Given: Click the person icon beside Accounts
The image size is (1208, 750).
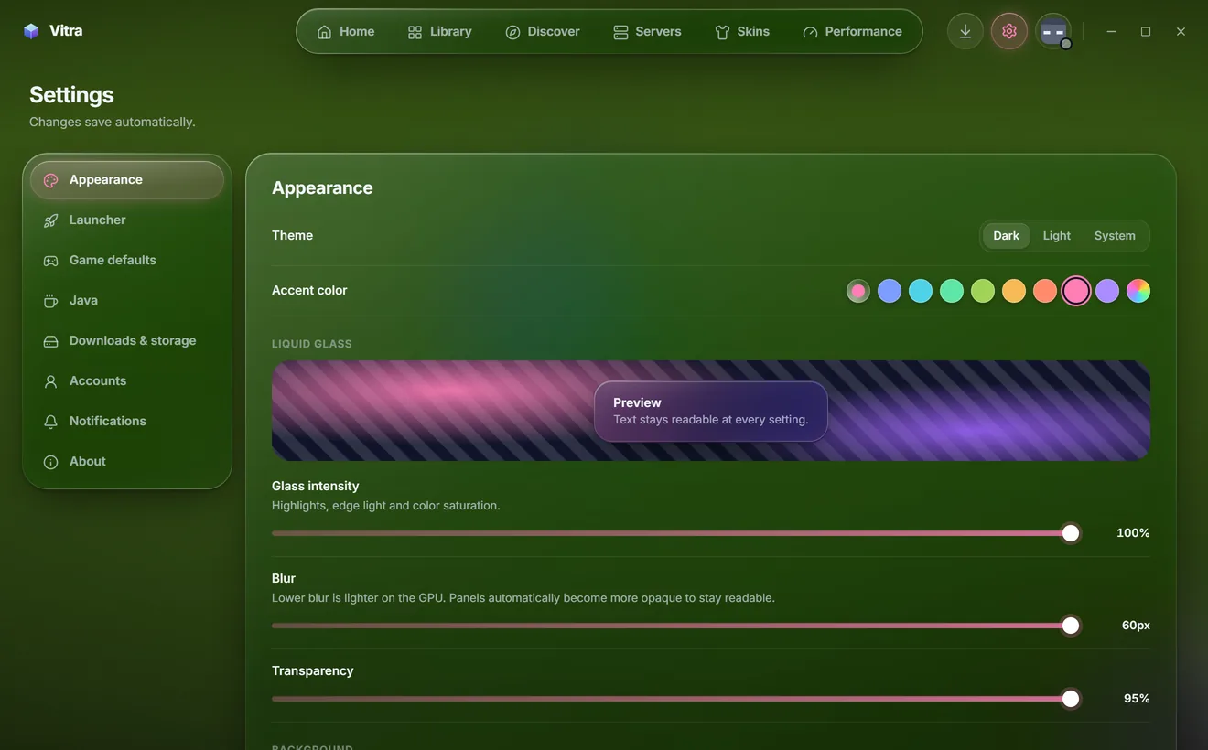Looking at the screenshot, I should [50, 381].
